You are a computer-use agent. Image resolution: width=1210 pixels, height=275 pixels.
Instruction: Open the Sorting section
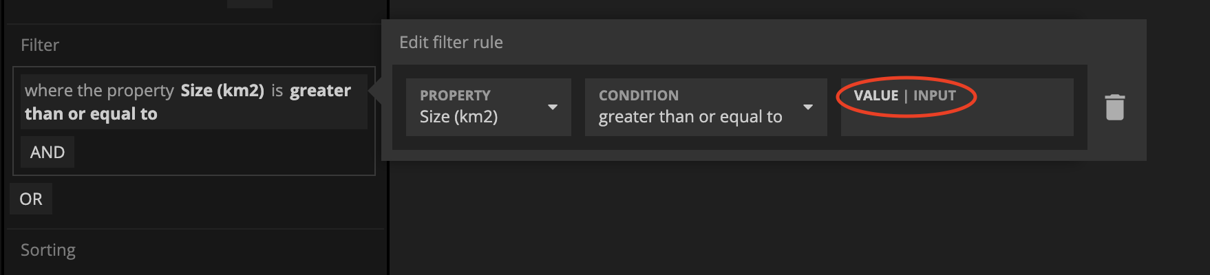48,250
